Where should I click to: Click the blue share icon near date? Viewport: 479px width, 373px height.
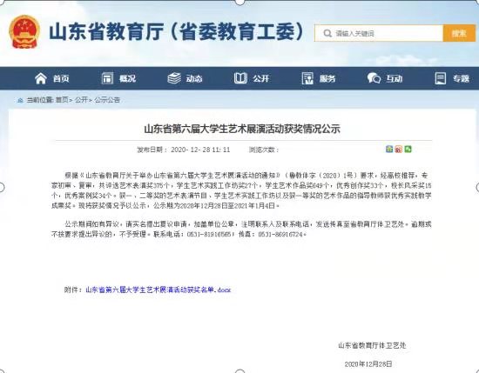tap(389, 150)
